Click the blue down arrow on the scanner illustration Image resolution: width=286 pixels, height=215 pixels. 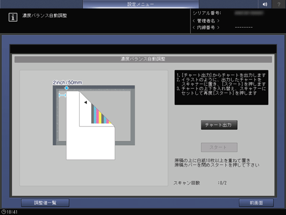pos(66,88)
